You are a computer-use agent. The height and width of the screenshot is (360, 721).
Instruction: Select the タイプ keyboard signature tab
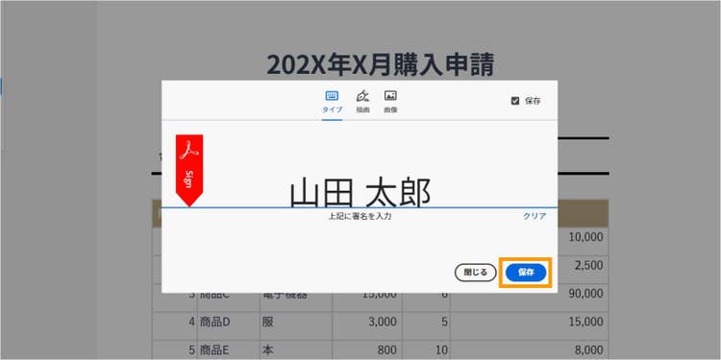(x=332, y=103)
